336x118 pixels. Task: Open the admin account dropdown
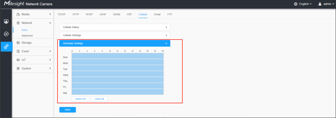[x=329, y=4]
